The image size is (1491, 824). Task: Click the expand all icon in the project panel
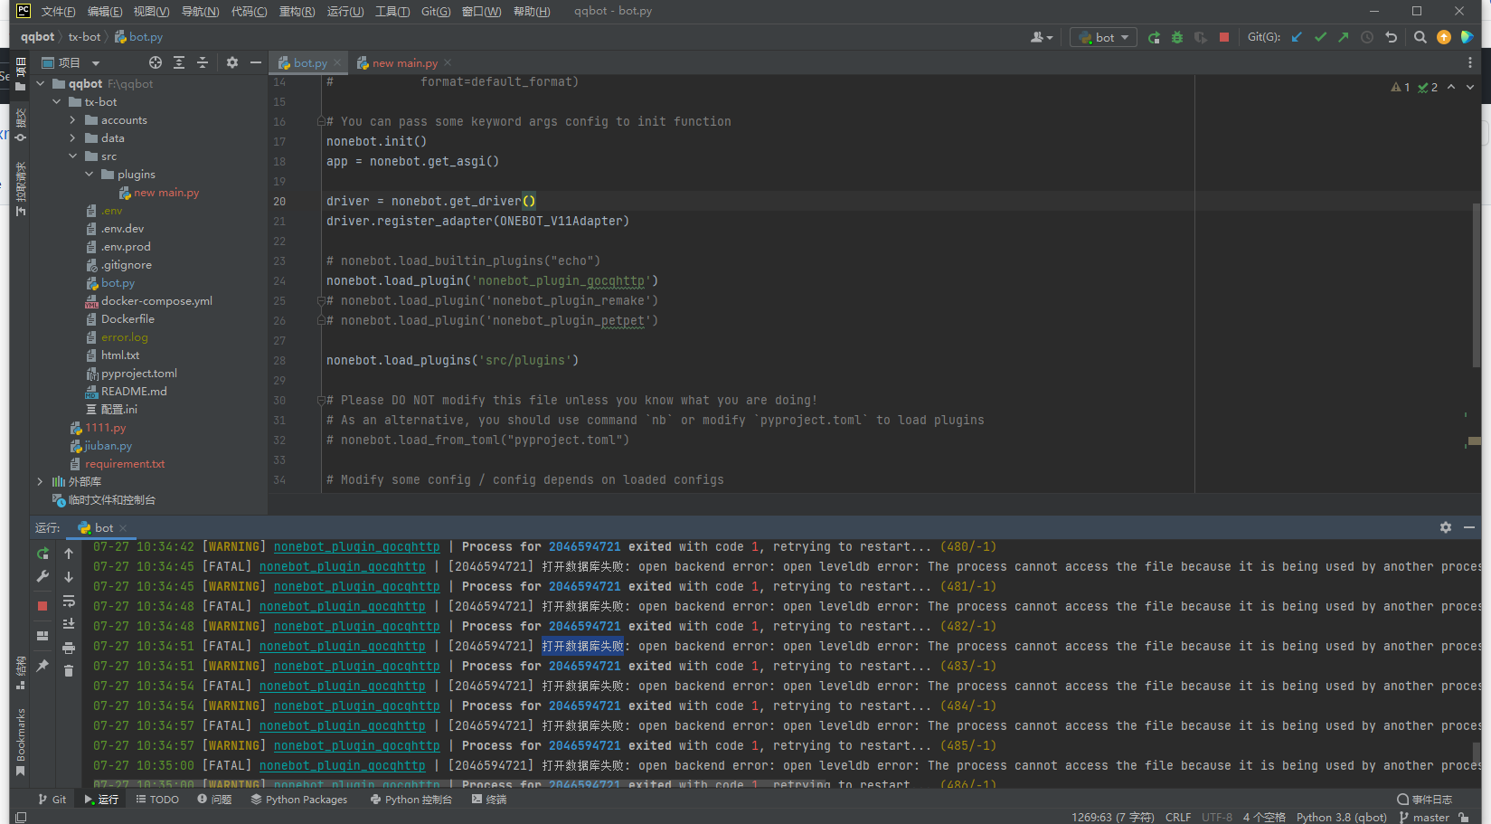179,62
